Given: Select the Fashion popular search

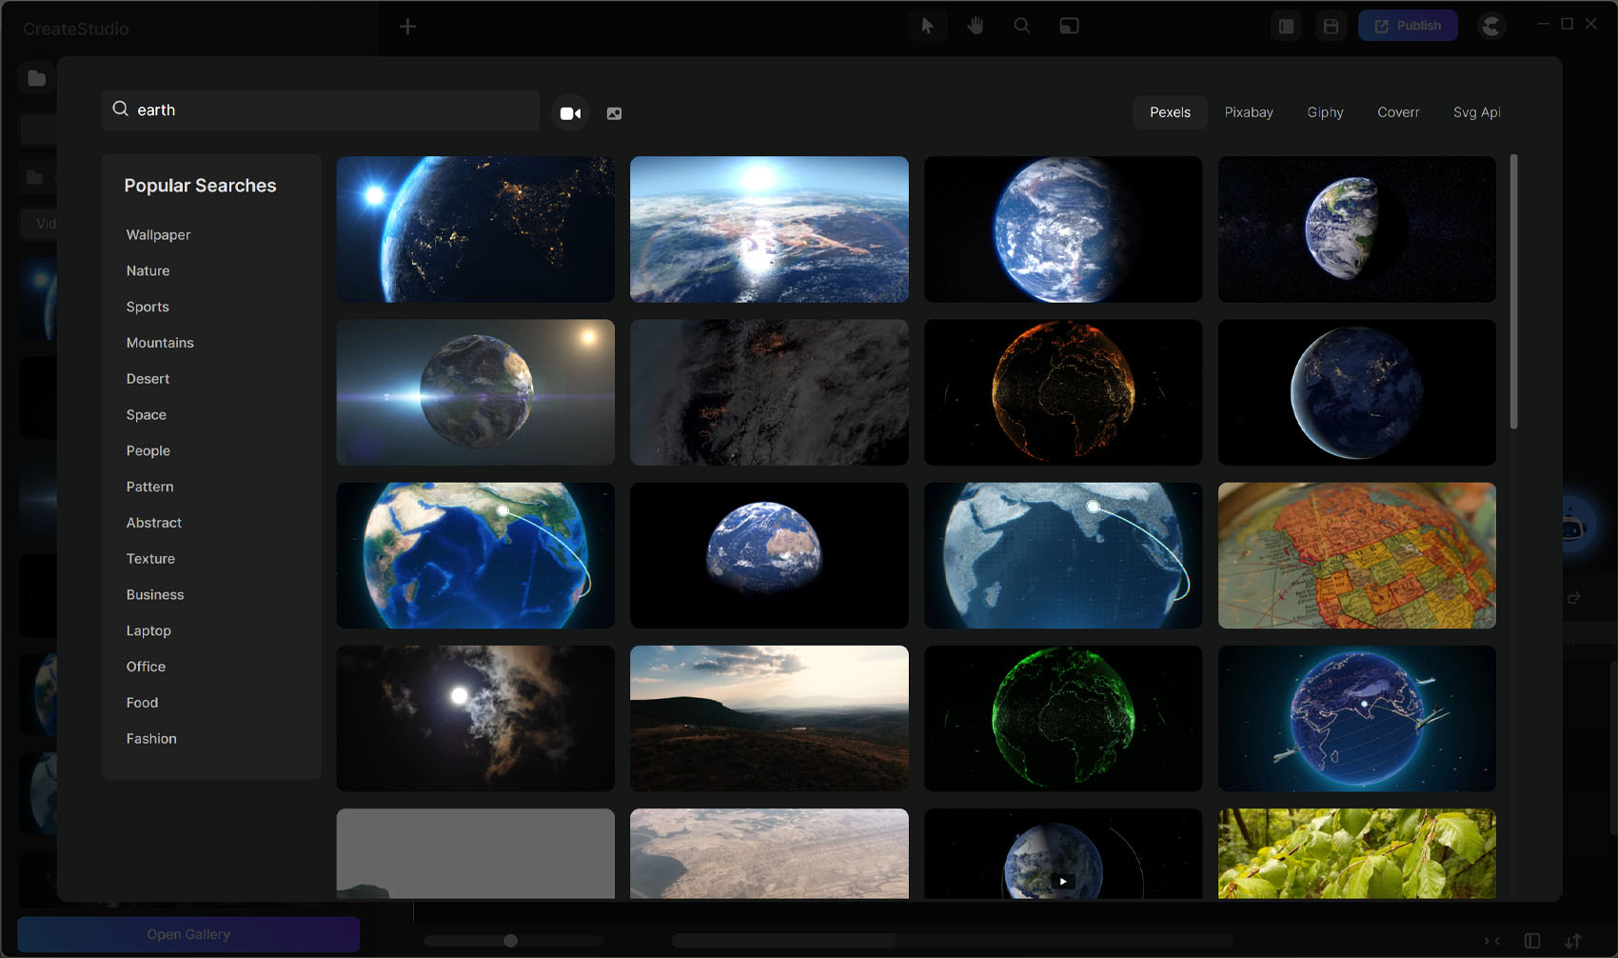Looking at the screenshot, I should pos(151,739).
